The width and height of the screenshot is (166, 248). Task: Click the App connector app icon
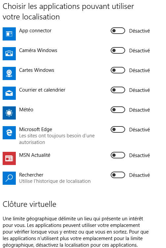pos(9,34)
